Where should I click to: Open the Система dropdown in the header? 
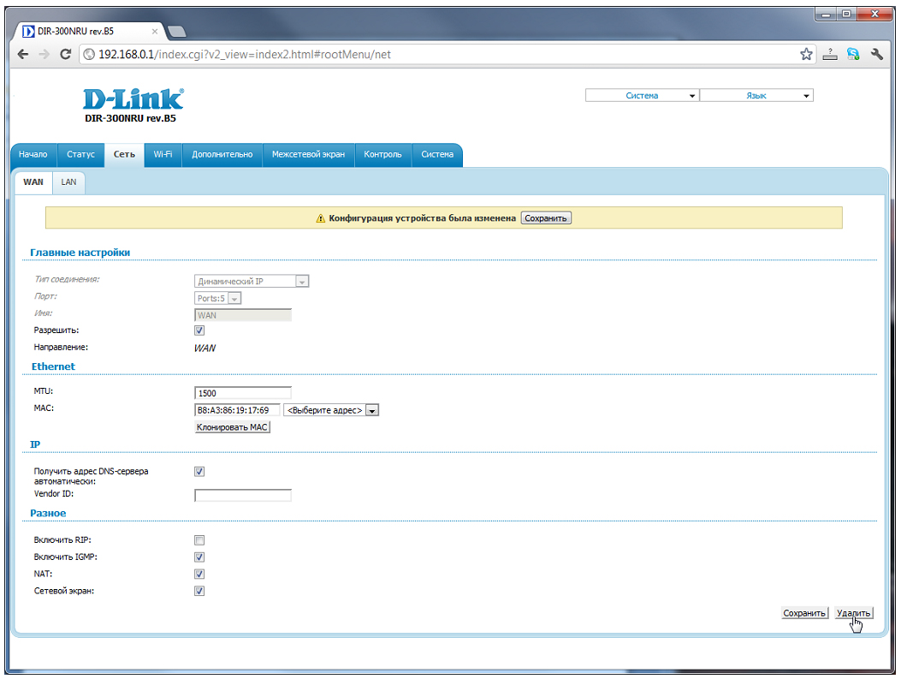[642, 96]
